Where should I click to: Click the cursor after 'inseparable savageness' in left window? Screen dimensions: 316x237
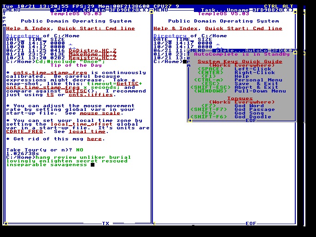click(93, 165)
